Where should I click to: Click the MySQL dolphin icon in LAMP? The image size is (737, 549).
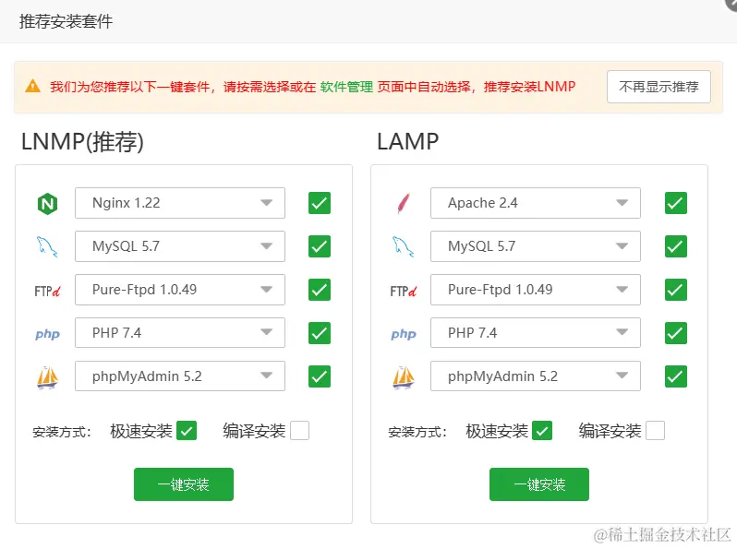[x=404, y=246]
